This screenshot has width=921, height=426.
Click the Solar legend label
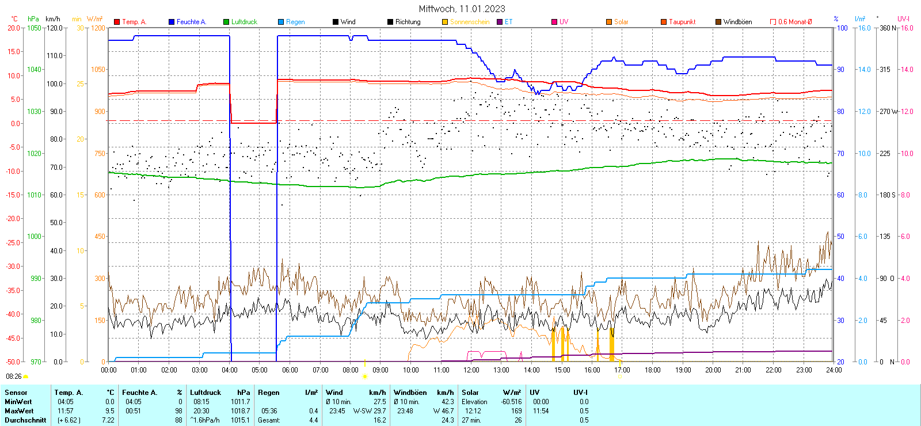(621, 22)
